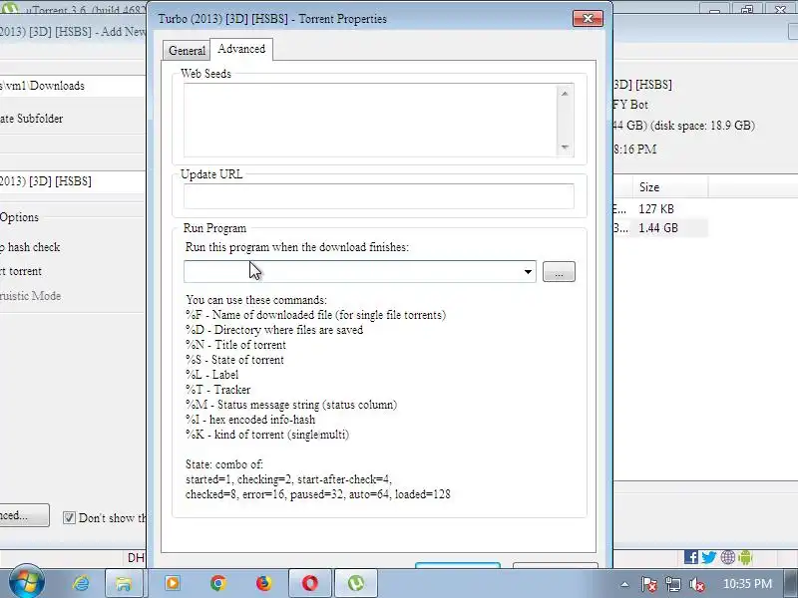798x598 pixels.
Task: Click the 'Create Subfolder' option label
Action: (x=32, y=119)
